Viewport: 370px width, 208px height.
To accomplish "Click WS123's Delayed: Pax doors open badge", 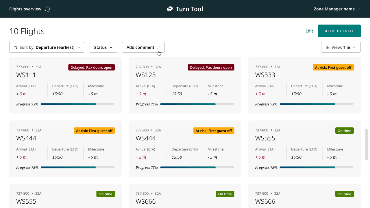I will 211,67.
